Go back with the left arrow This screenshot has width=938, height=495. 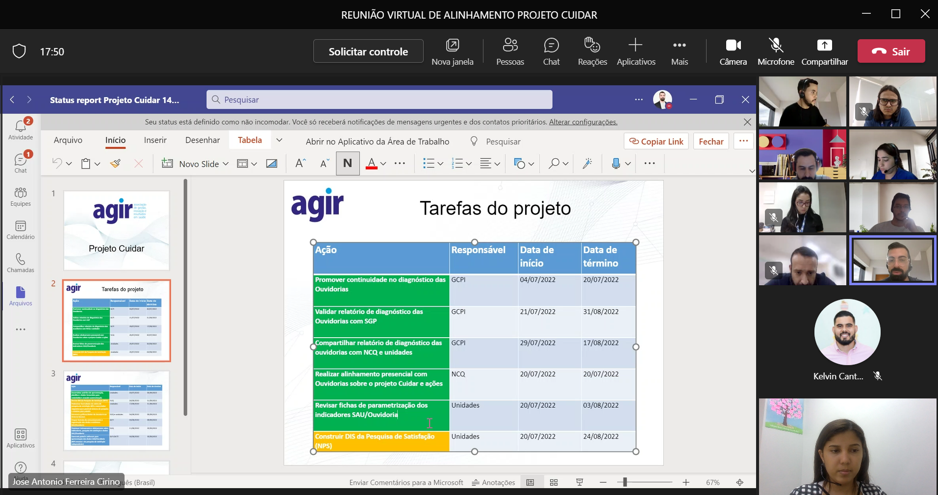(x=12, y=99)
